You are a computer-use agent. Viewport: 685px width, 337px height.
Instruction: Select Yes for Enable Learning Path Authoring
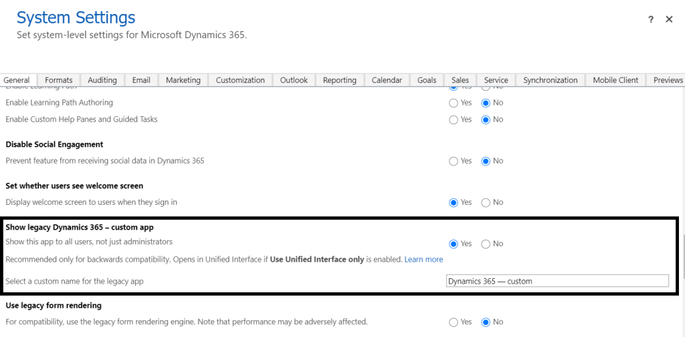point(454,103)
